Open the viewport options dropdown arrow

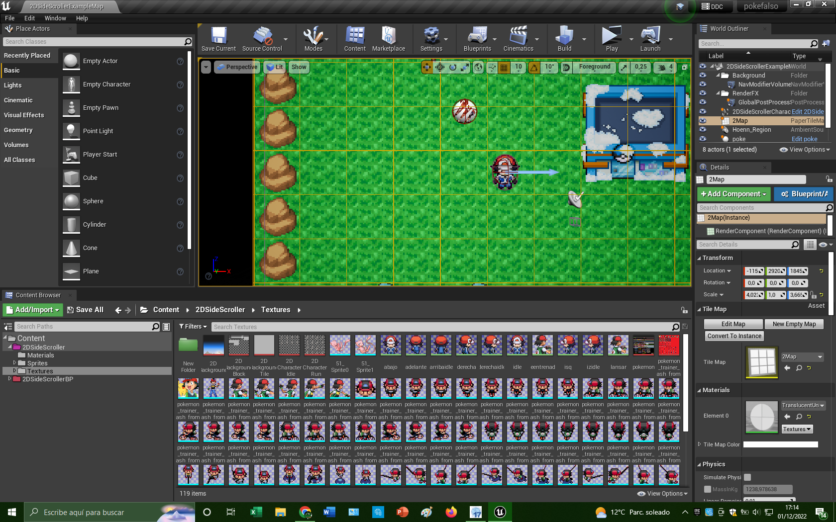pyautogui.click(x=206, y=67)
